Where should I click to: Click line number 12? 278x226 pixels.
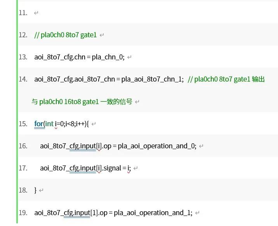pyautogui.click(x=23, y=35)
